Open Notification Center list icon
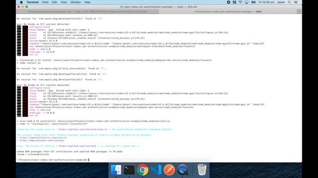The image size is (318, 178). 296,2
